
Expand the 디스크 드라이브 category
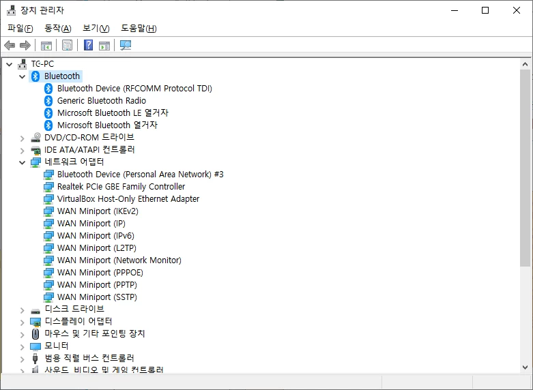coord(23,310)
